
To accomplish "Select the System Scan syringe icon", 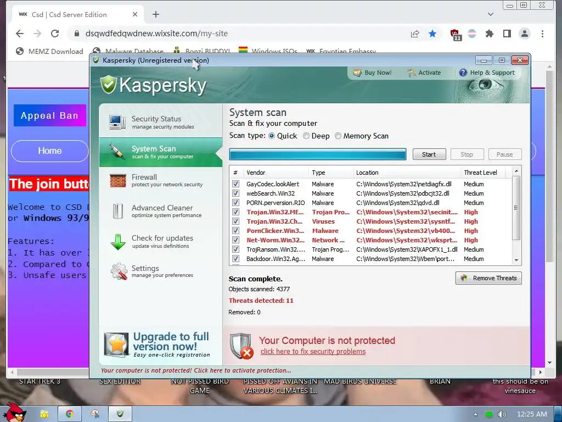I will (x=117, y=151).
